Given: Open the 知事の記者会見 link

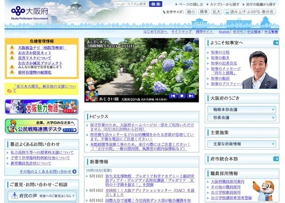Looking at the screenshot, I should click(x=224, y=63).
